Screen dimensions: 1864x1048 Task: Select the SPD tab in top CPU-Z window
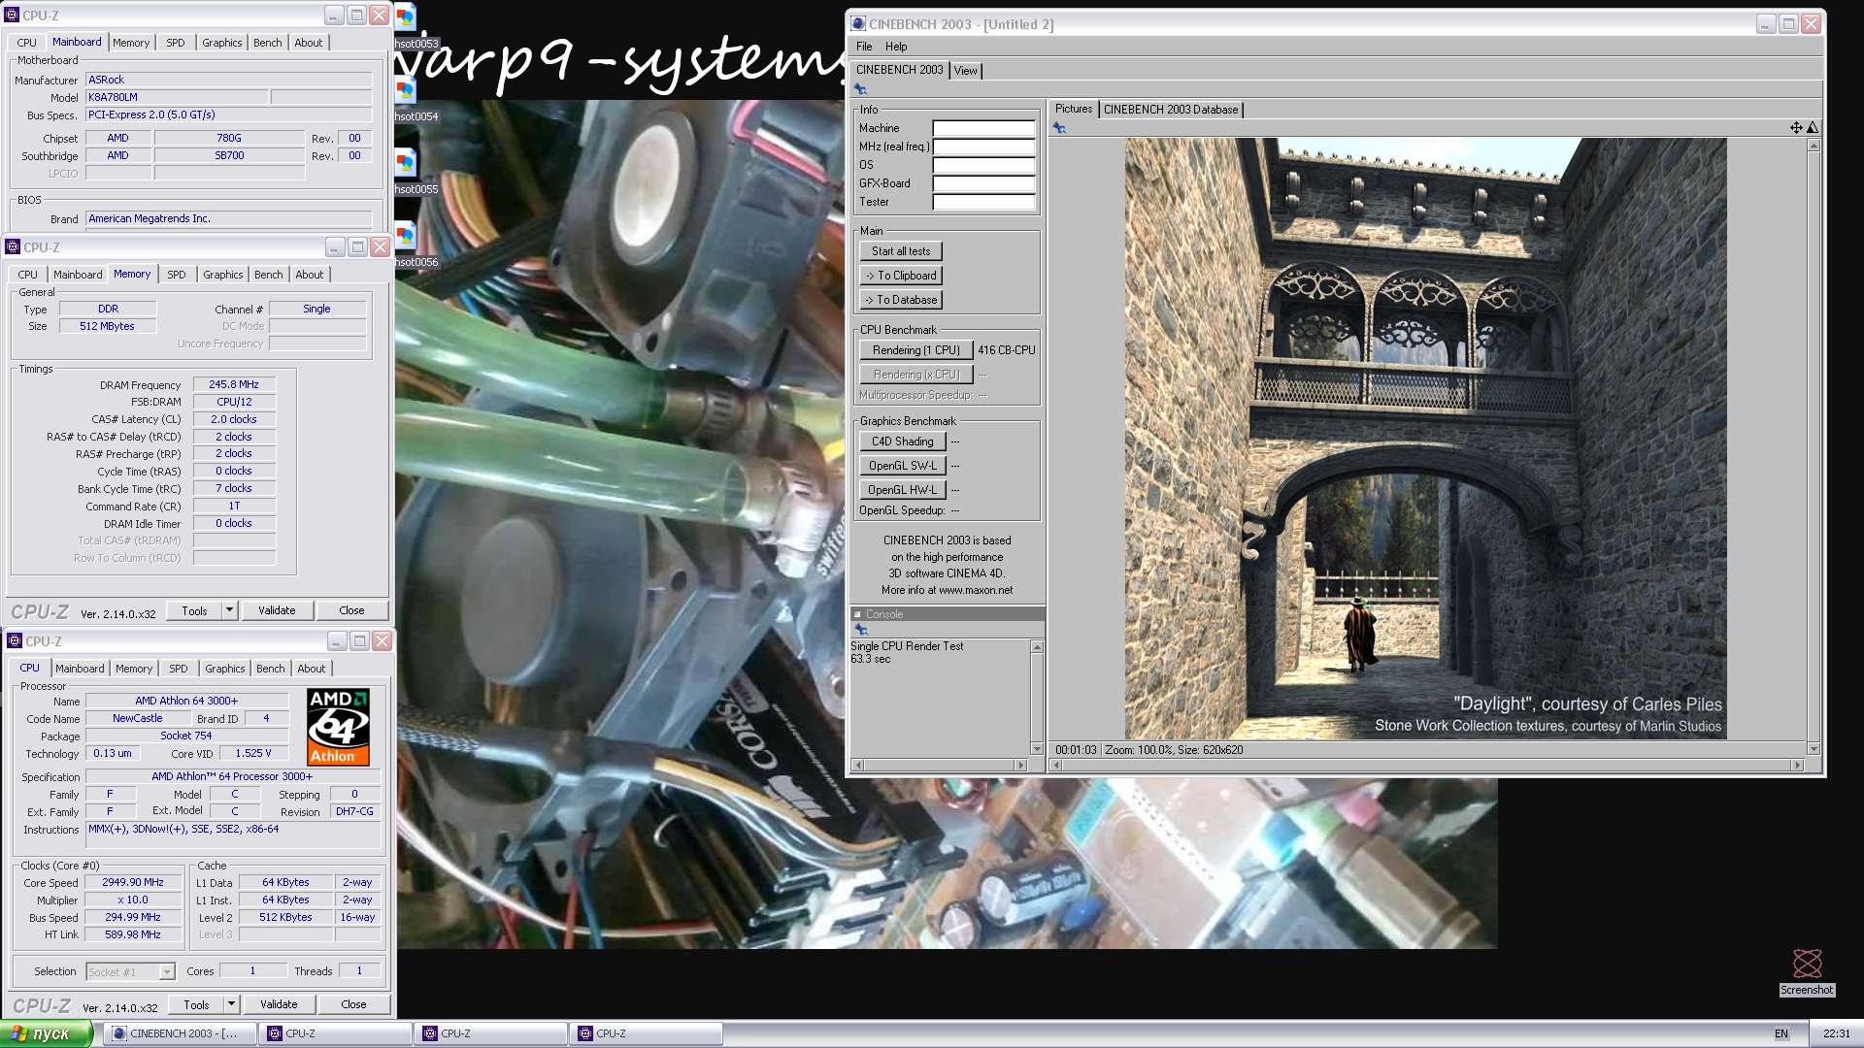tap(176, 43)
